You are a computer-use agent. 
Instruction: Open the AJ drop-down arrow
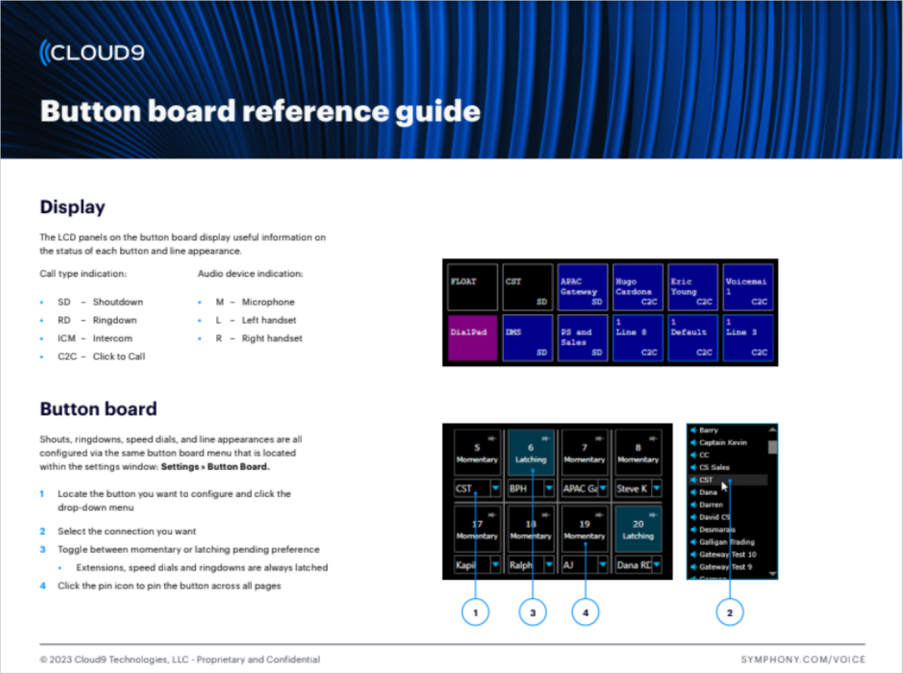(603, 565)
